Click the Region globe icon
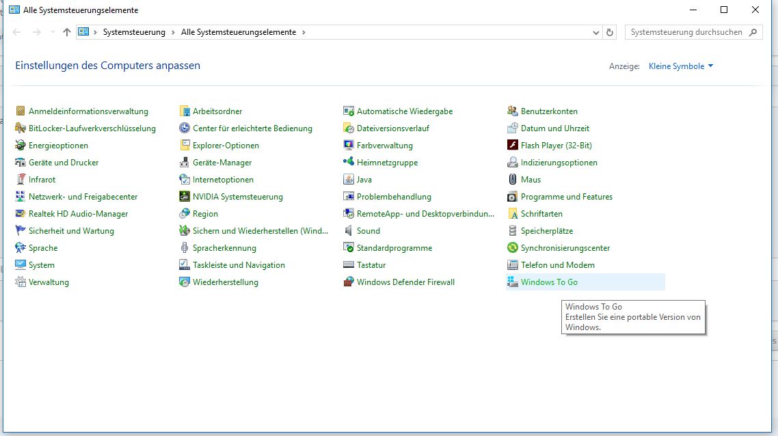Screen dimensions: 778x436 185,214
